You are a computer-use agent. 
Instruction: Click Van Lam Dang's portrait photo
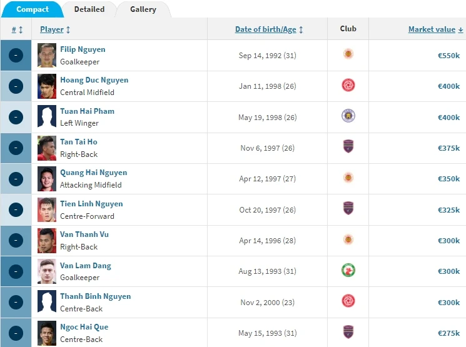click(46, 271)
